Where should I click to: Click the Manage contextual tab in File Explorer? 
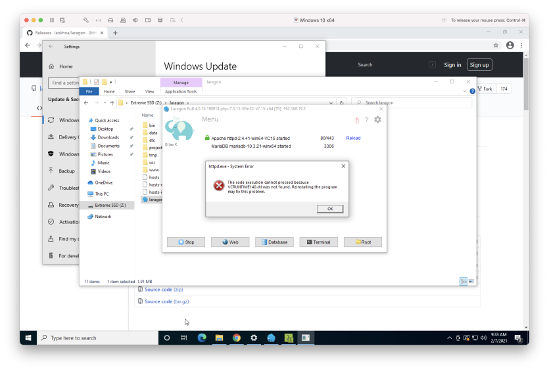(x=181, y=83)
